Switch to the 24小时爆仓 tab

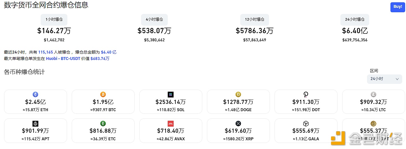[x=354, y=19]
